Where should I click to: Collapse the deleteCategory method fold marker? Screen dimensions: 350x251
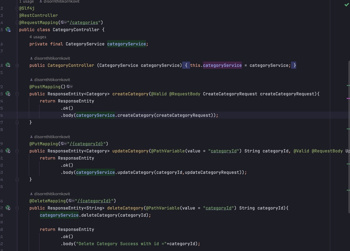click(x=17, y=208)
